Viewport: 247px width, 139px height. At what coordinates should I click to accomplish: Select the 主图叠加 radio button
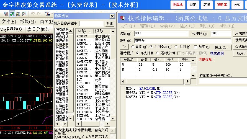(151, 47)
